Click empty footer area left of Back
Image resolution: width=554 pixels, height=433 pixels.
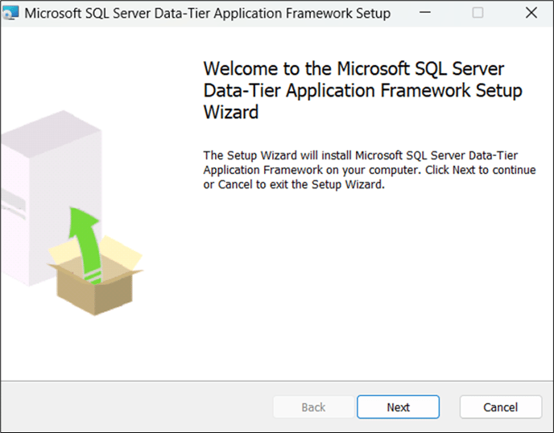(137, 407)
